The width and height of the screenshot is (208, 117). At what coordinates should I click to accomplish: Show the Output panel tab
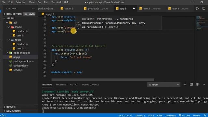point(74,84)
